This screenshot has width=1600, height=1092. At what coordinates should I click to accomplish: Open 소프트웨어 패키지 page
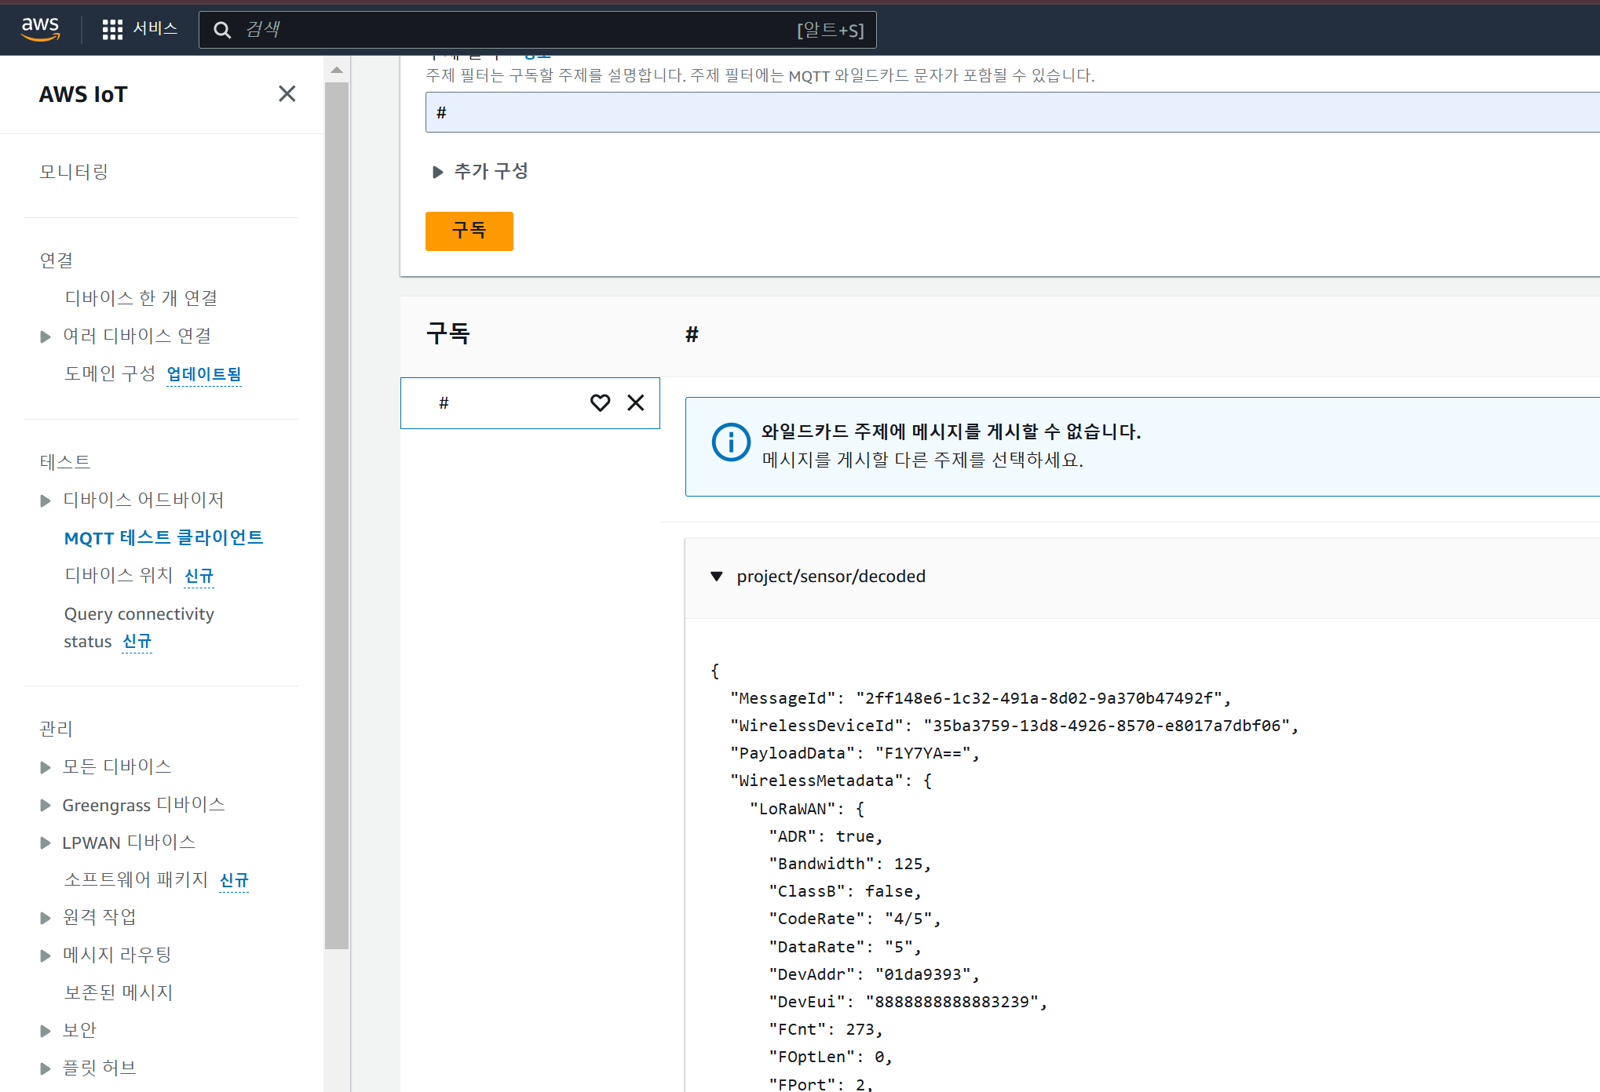click(136, 879)
